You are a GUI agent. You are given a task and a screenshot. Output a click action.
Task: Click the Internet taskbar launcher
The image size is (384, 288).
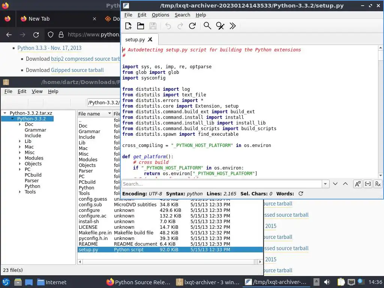click(52, 282)
